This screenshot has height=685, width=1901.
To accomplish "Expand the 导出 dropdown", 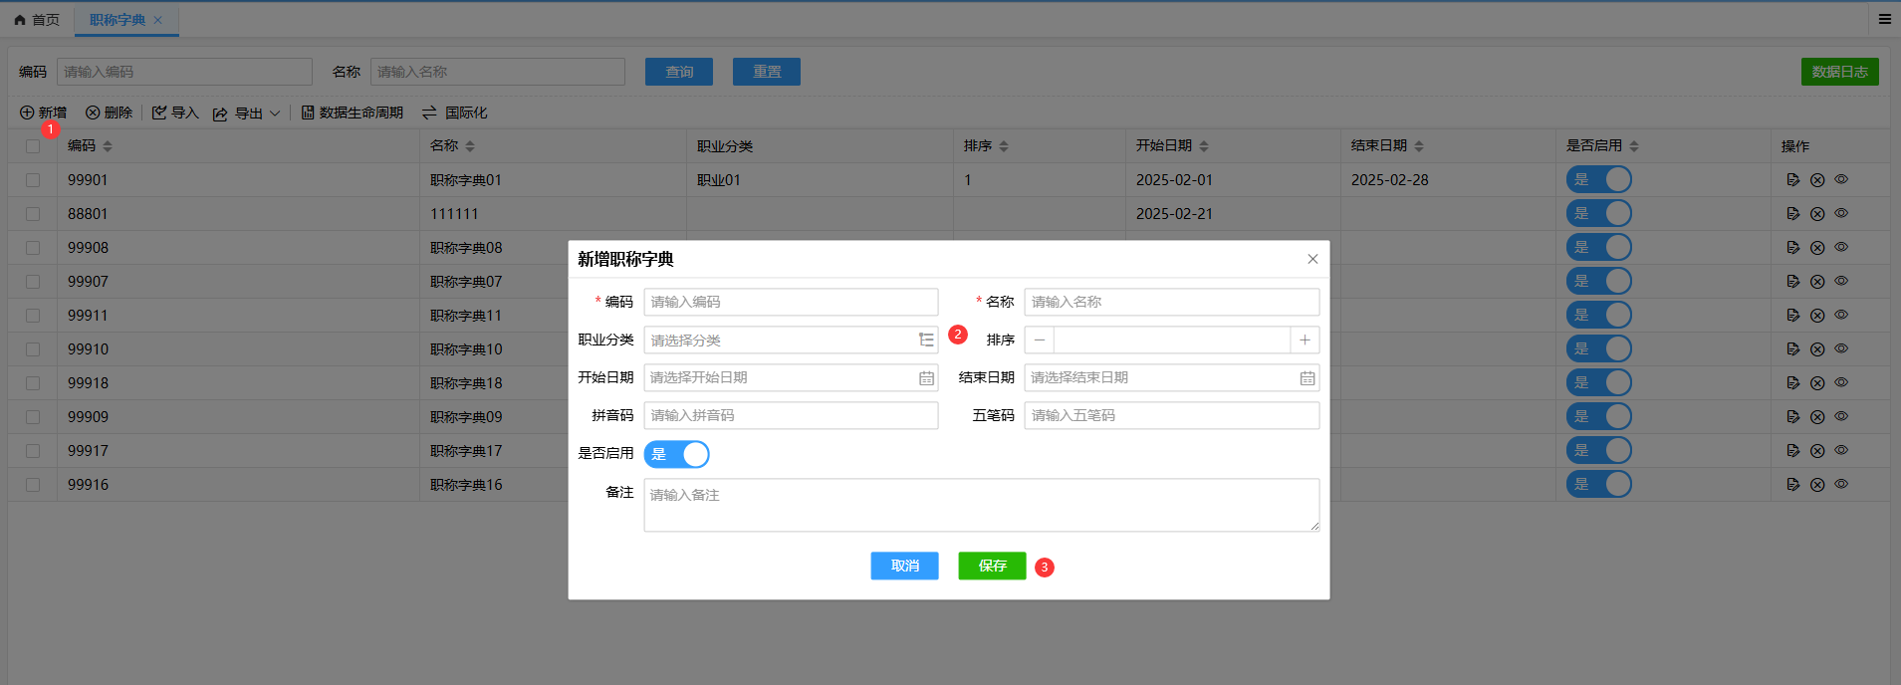I will 275,114.
